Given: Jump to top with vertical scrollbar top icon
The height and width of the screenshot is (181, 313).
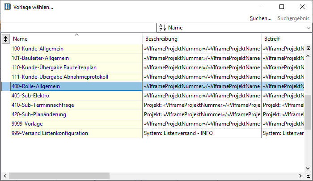Looking at the screenshot, I should (x=308, y=48).
